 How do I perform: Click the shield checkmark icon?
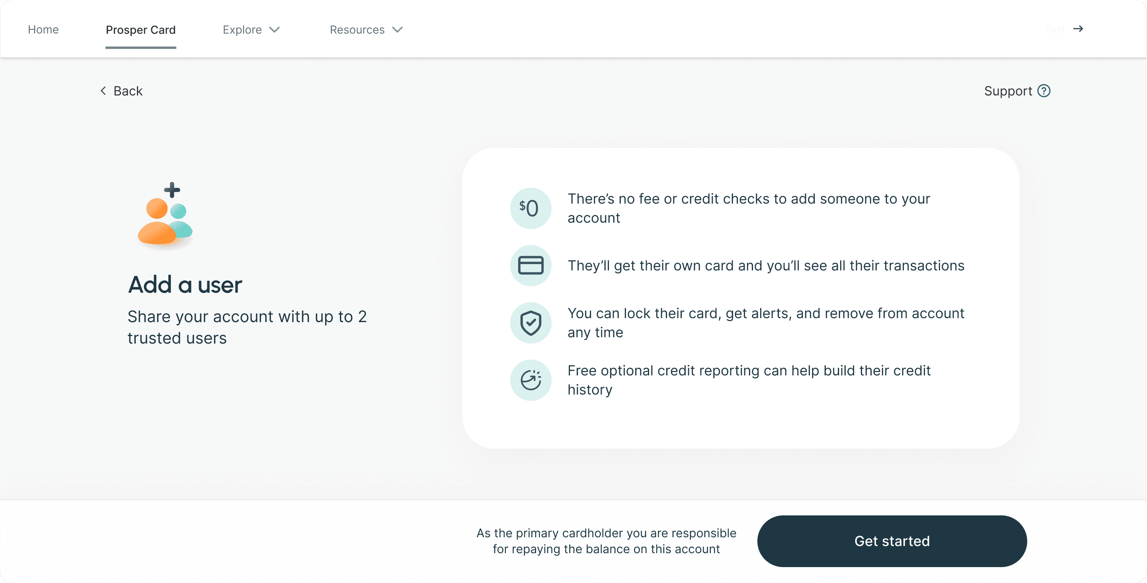[530, 323]
